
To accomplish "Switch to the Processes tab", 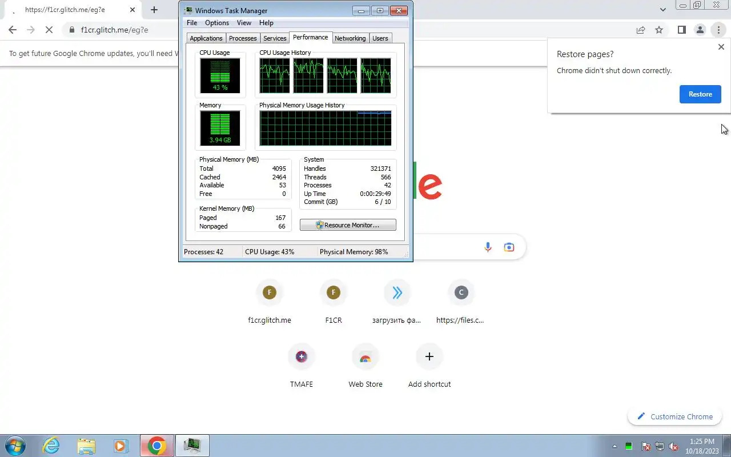I will pos(243,38).
